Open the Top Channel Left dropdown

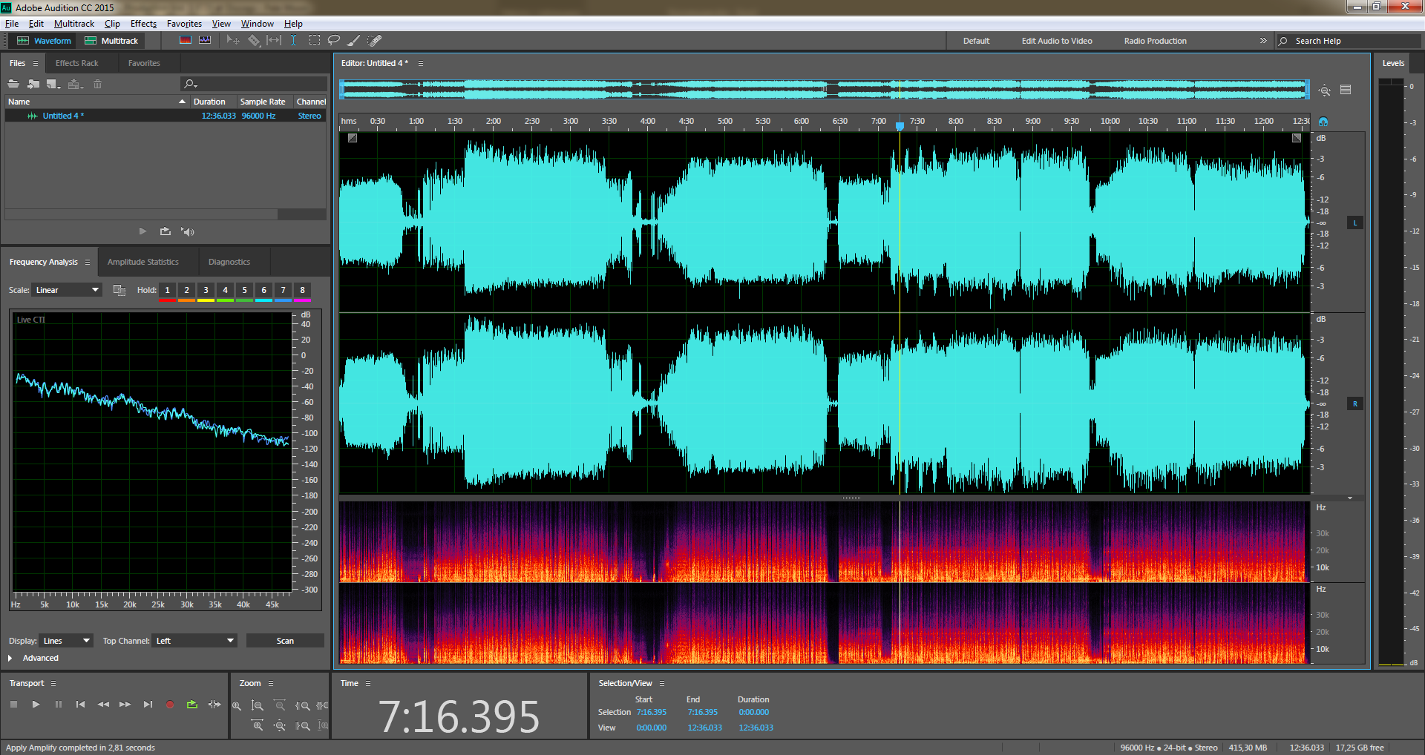[194, 641]
